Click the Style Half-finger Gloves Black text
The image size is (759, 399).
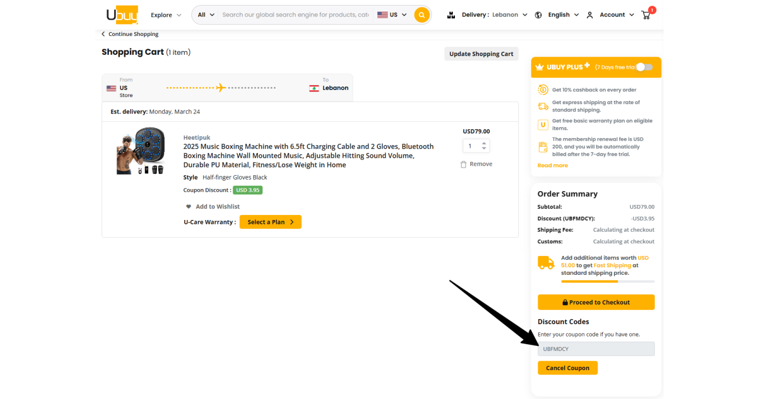pos(225,177)
